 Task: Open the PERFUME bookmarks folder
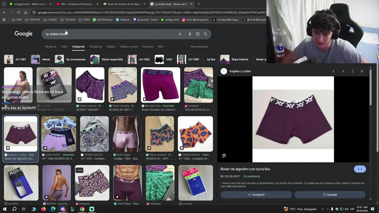33,20
